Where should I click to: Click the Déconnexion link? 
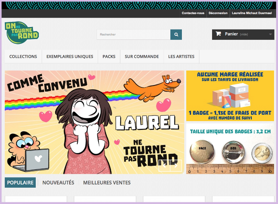coord(218,13)
